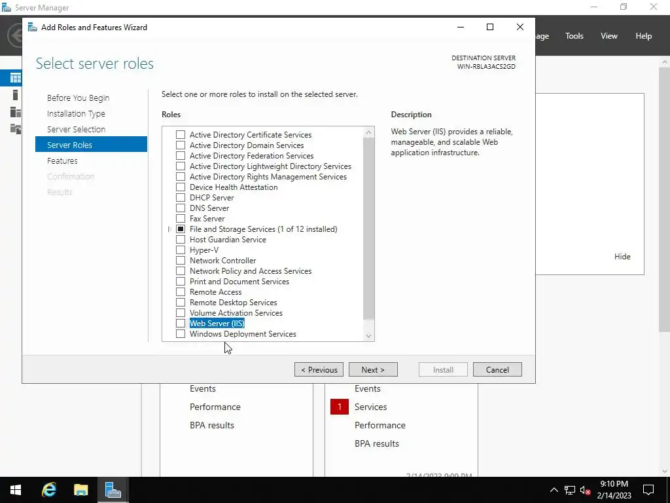Click the wizard title bar icon
Screen dimensions: 670x503
click(x=33, y=28)
